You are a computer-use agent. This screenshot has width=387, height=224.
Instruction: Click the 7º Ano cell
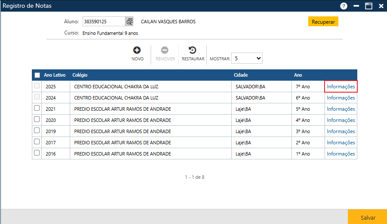point(308,87)
